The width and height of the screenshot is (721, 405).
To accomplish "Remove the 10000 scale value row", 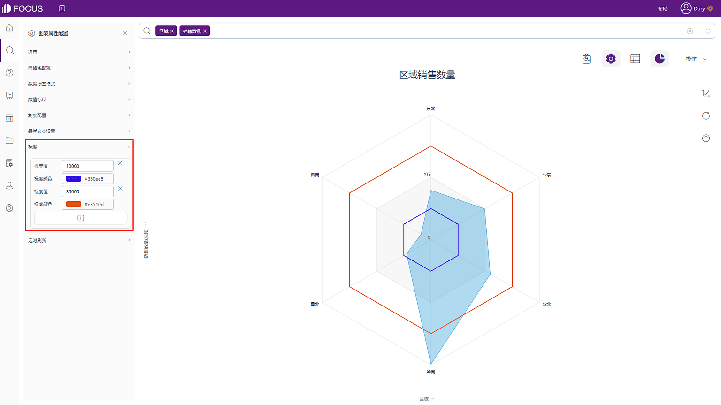I will (120, 163).
